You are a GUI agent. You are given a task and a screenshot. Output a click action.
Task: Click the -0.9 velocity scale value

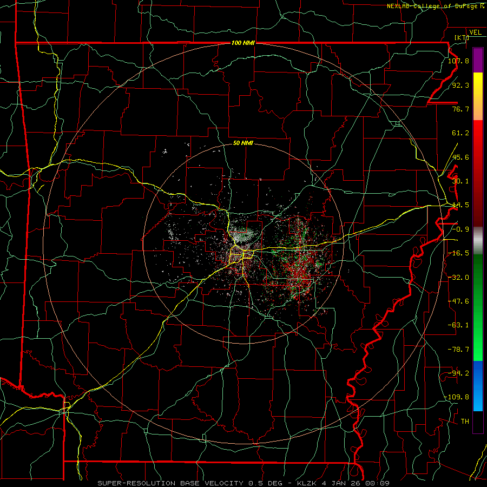(460, 229)
